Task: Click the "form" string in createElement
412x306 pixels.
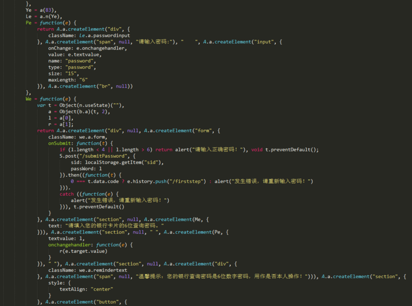Action: point(203,131)
